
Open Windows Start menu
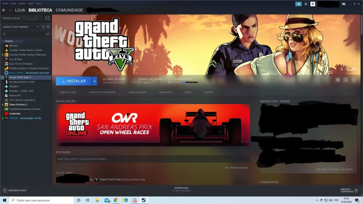tap(4, 200)
